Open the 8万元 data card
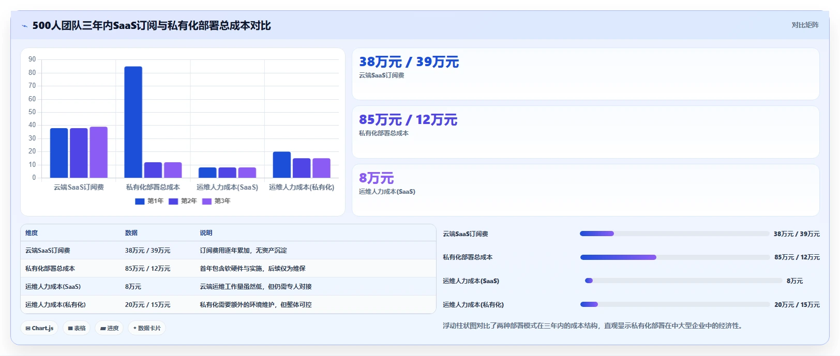Image resolution: width=840 pixels, height=356 pixels. pos(586,190)
